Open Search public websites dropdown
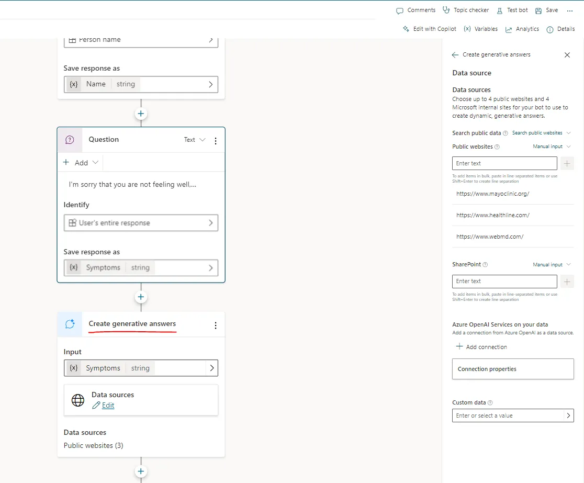Screen dimensions: 584x483 [x=542, y=133]
